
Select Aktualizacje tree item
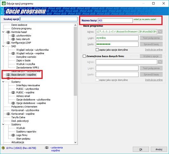pyautogui.click(x=18, y=142)
